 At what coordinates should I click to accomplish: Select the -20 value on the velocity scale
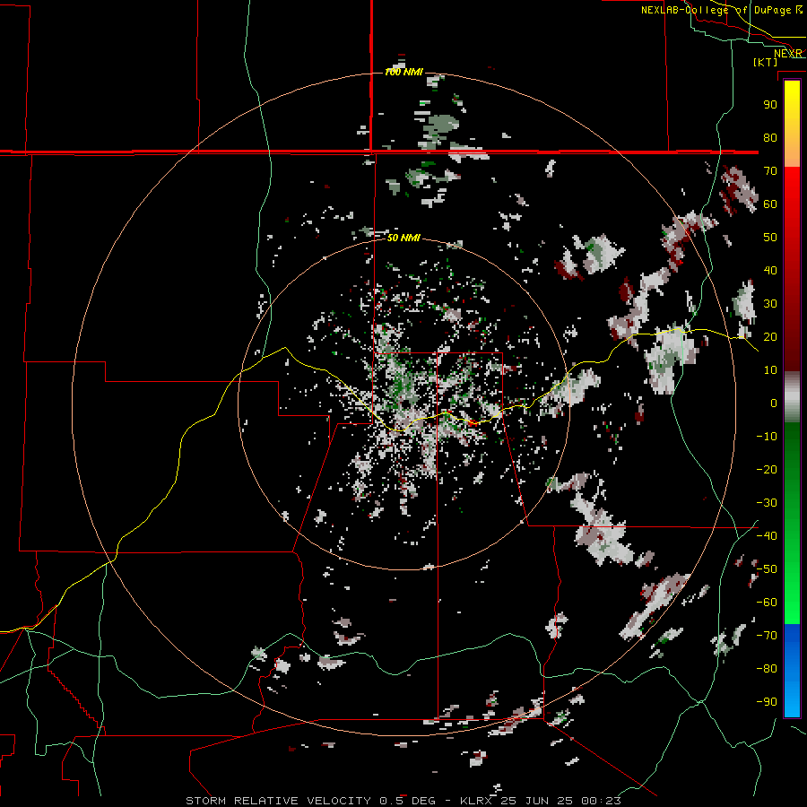(x=767, y=469)
